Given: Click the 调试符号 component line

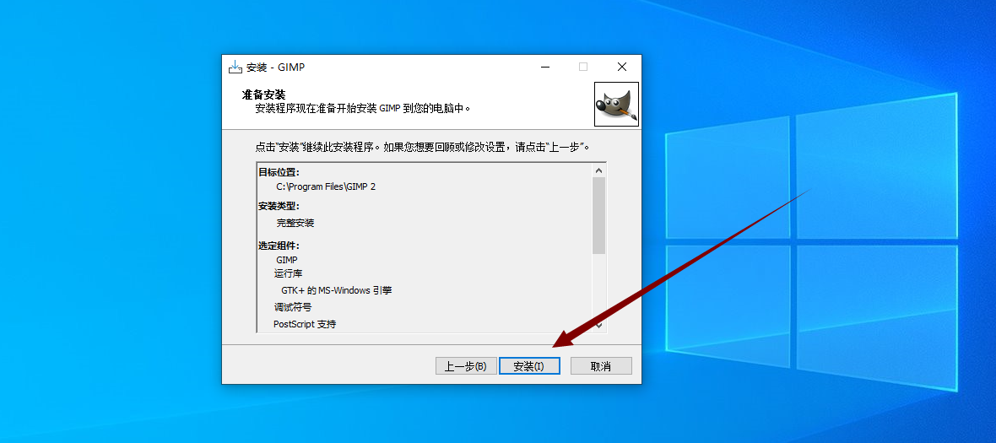Looking at the screenshot, I should coord(293,307).
